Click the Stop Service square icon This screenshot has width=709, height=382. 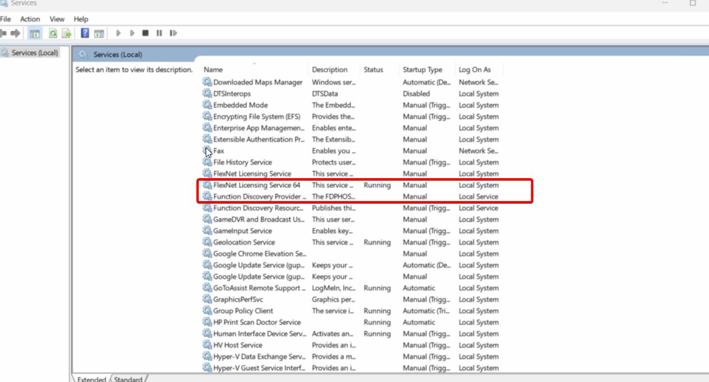tap(145, 33)
